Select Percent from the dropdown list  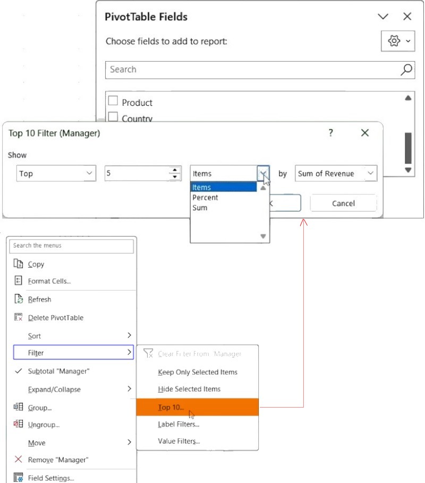206,197
